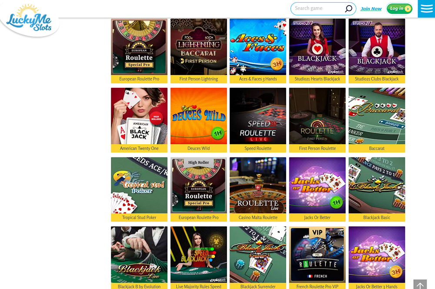Click the LuckyMe Slots logo

[x=30, y=19]
